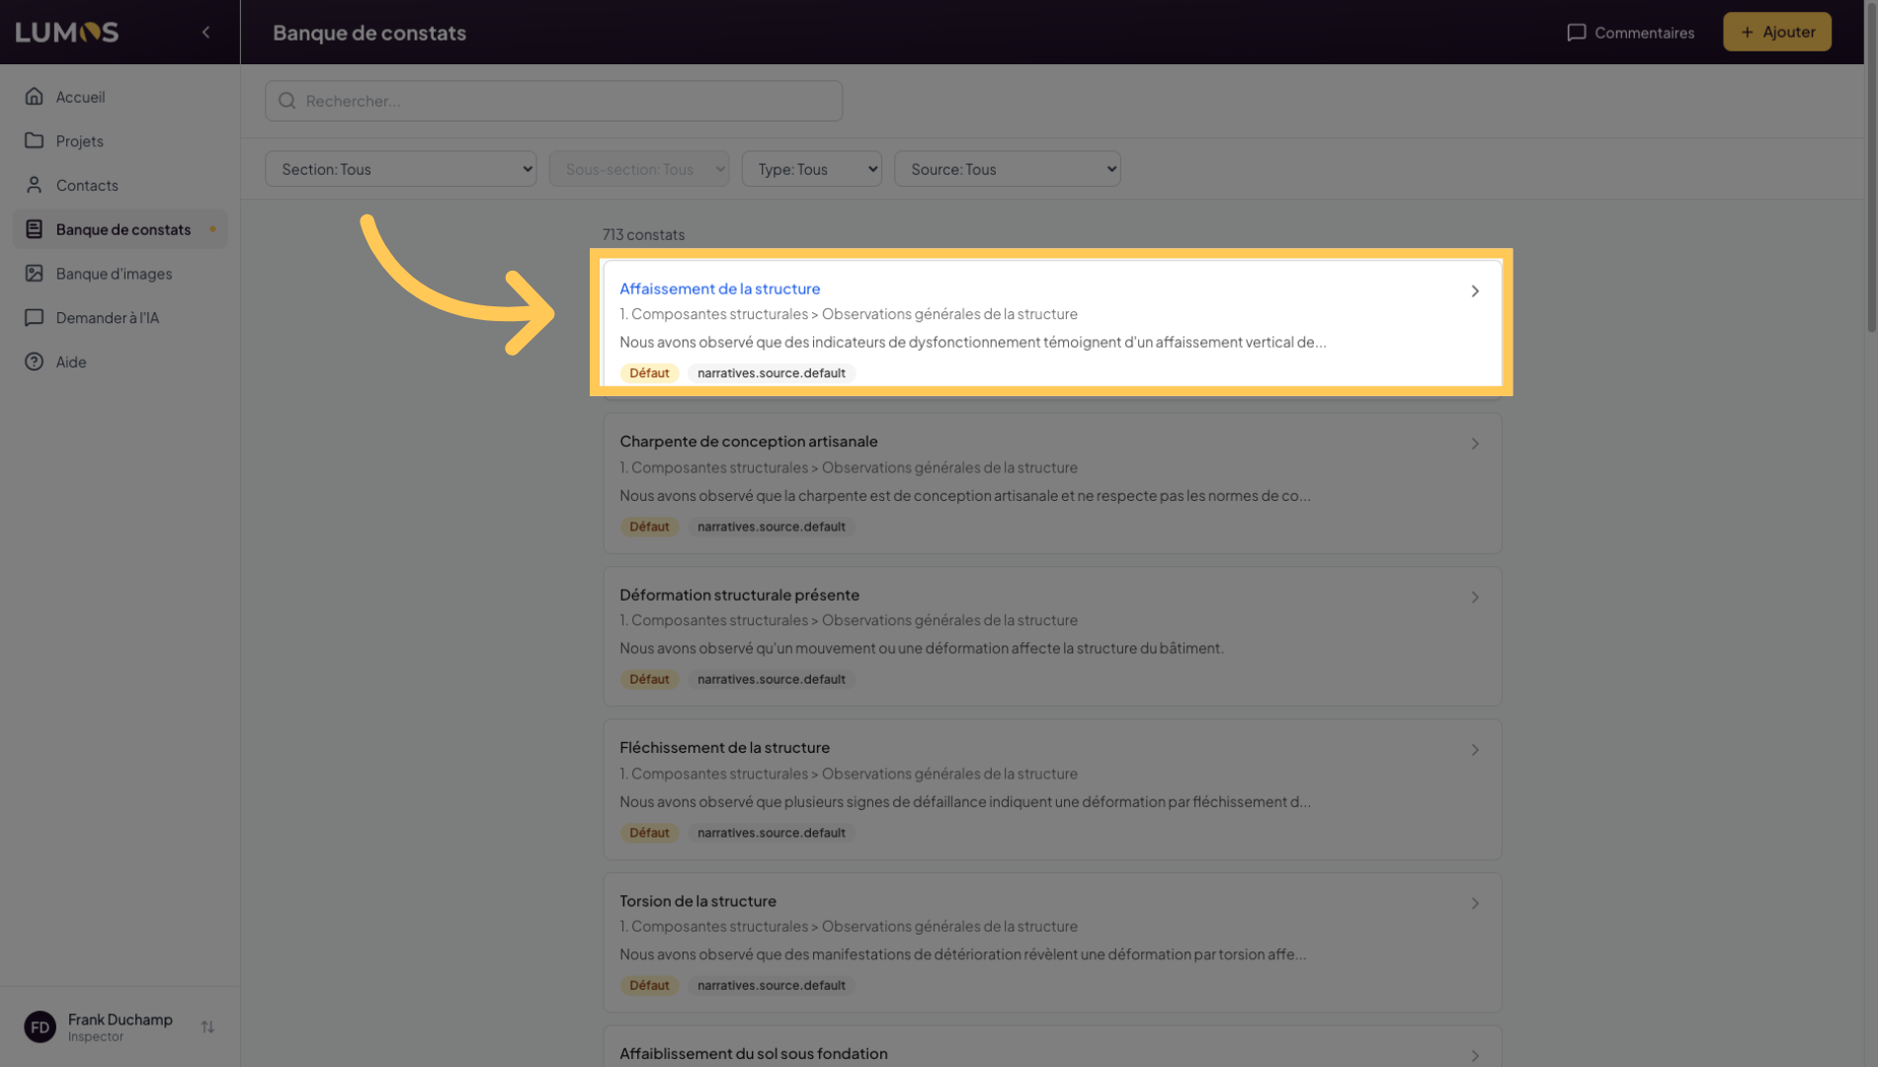Click the Ajouter button
The width and height of the screenshot is (1878, 1067).
1776,33
